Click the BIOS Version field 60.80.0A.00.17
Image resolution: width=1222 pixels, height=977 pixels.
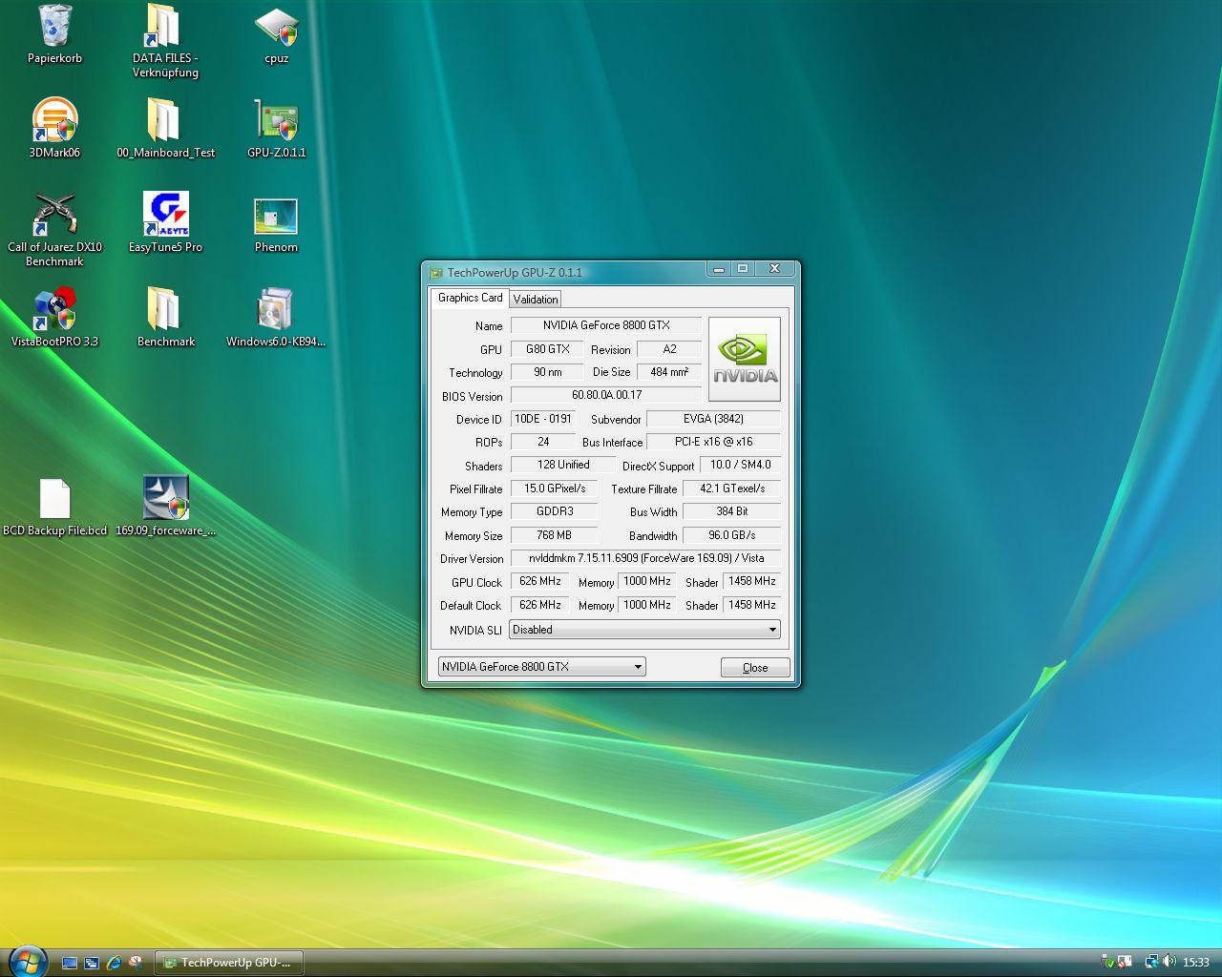(606, 395)
